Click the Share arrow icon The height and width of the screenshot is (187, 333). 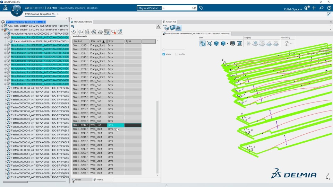pos(321,8)
